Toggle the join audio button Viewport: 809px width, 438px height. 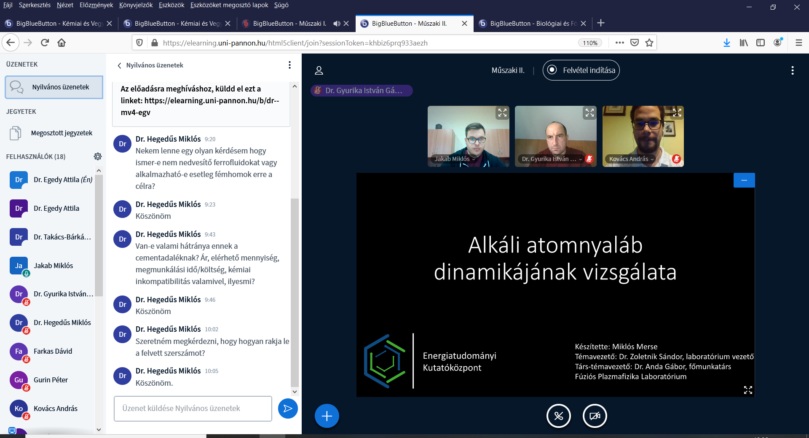point(558,416)
